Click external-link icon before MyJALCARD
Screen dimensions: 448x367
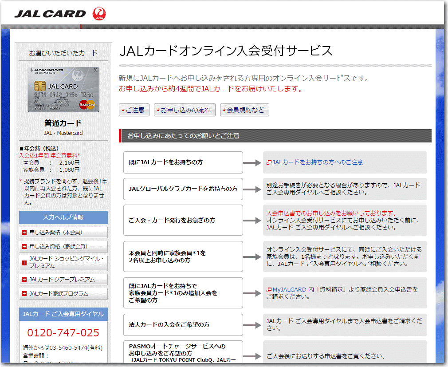pyautogui.click(x=269, y=290)
